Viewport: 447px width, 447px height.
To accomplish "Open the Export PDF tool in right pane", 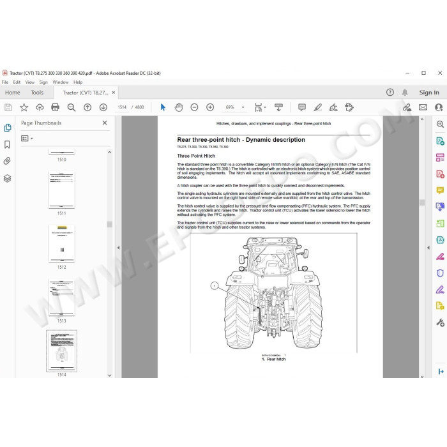I will [x=440, y=141].
